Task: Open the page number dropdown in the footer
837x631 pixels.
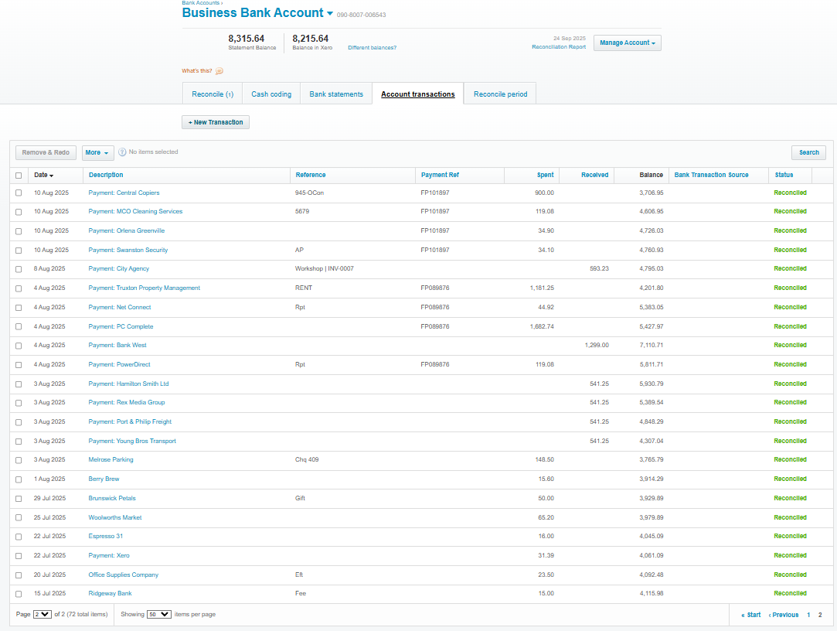Action: pyautogui.click(x=43, y=614)
